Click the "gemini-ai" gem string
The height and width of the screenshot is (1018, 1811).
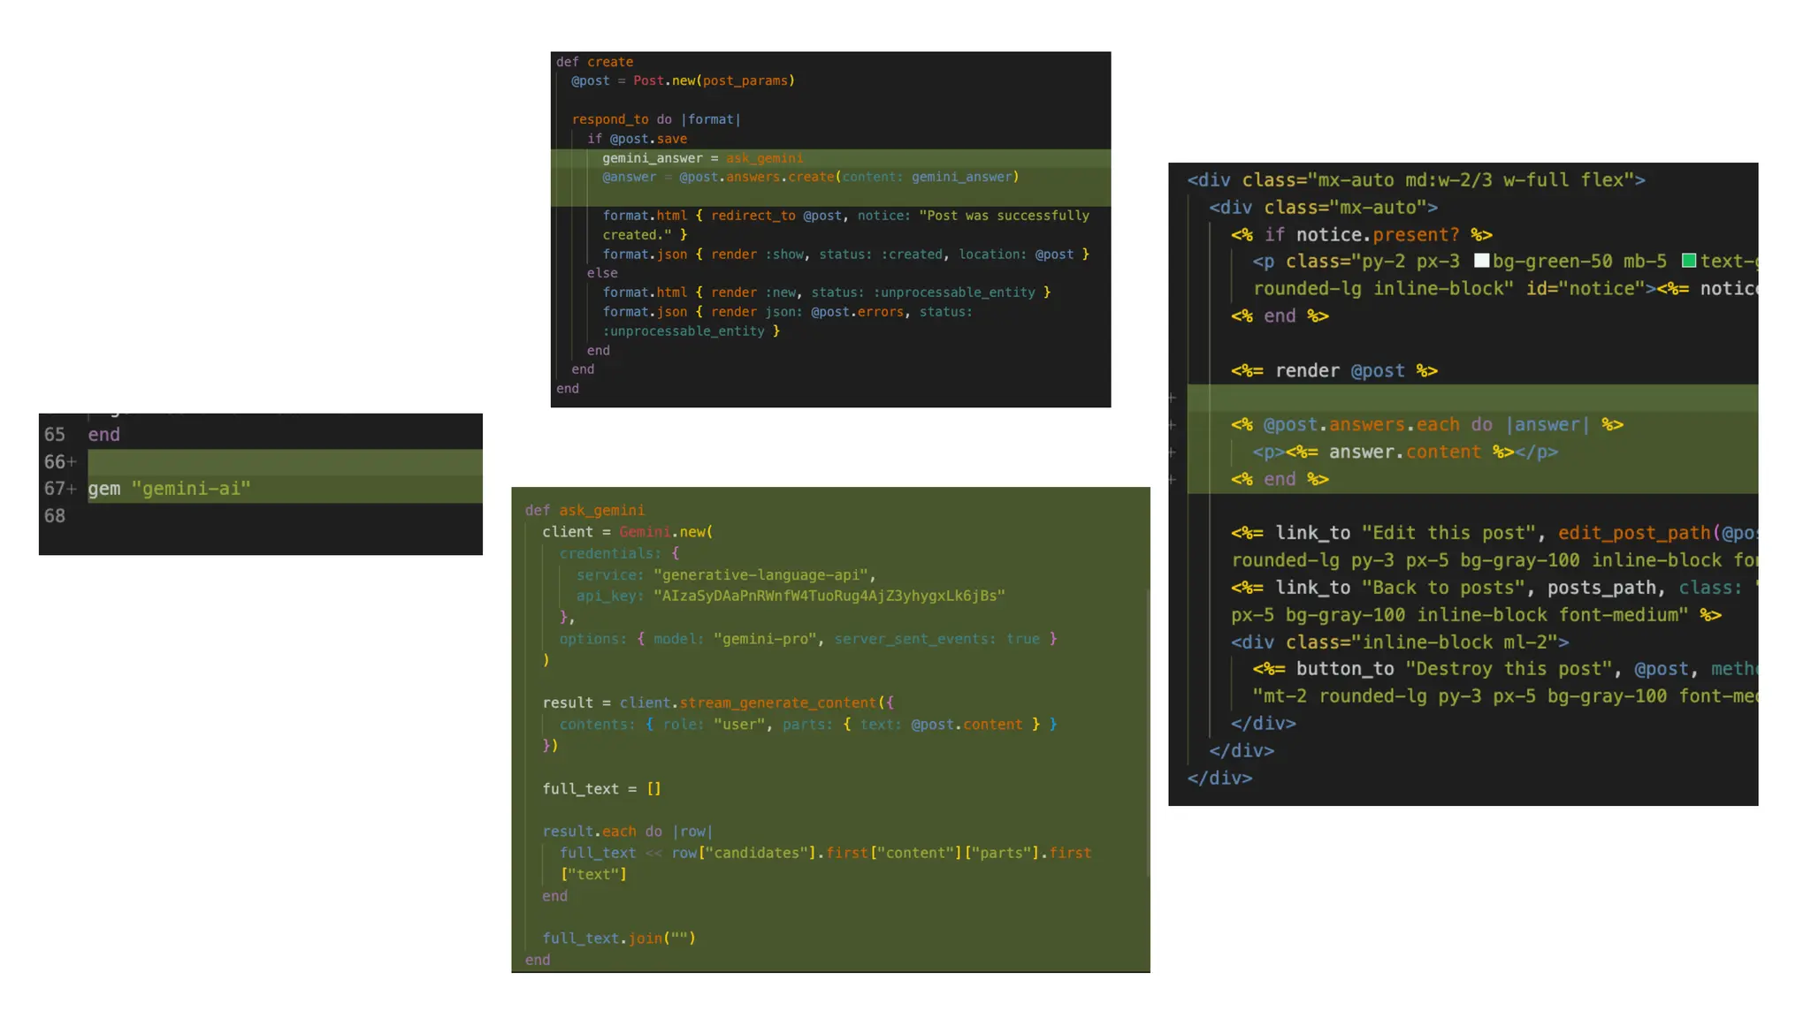pos(191,489)
